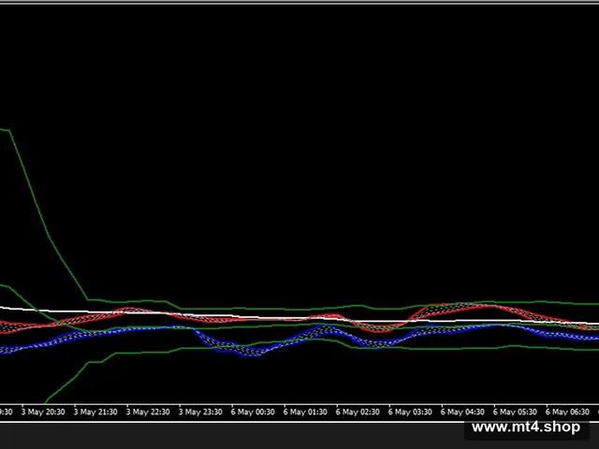Screen dimensions: 599x449
Task: Click the '6 May 03:30' time axis label
Action: pyautogui.click(x=410, y=413)
